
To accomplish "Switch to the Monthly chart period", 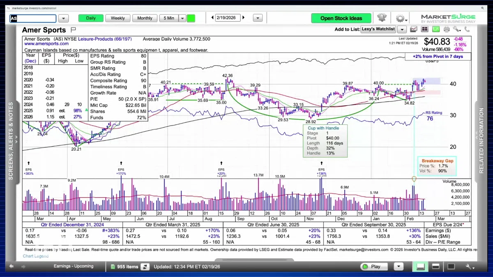I will coord(145,18).
